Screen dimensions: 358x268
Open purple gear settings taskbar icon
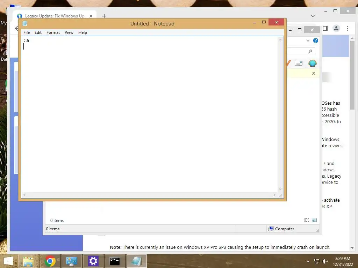[x=93, y=261]
